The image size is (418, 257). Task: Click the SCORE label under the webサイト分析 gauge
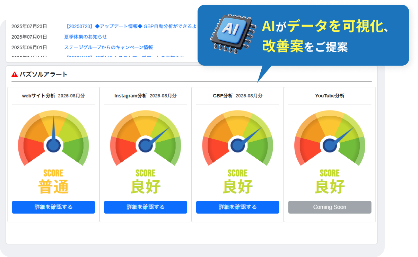(x=53, y=173)
